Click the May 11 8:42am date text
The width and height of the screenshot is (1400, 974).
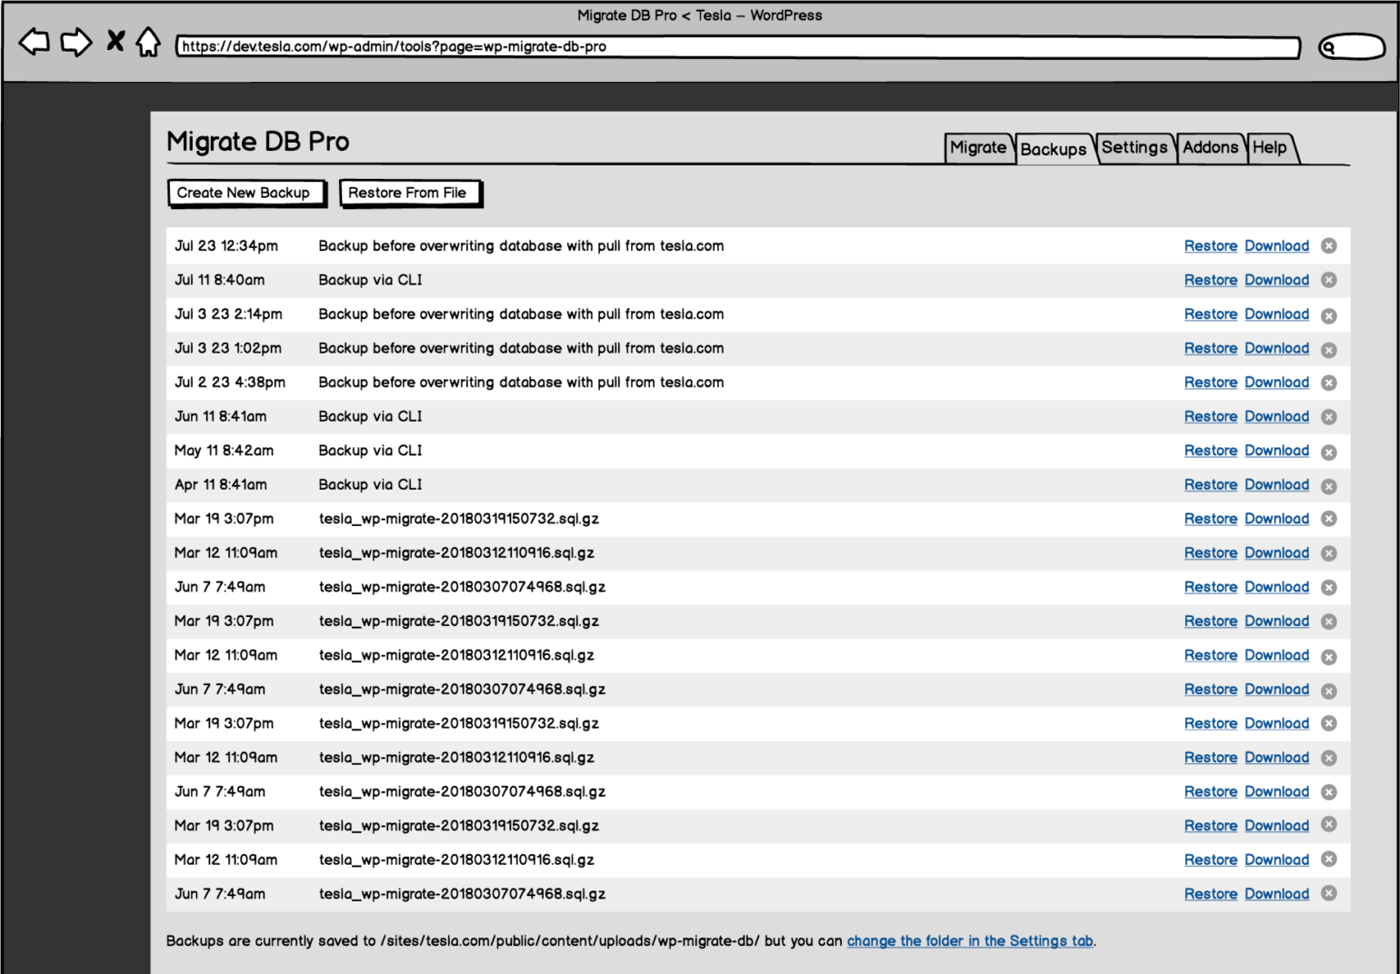pyautogui.click(x=224, y=451)
